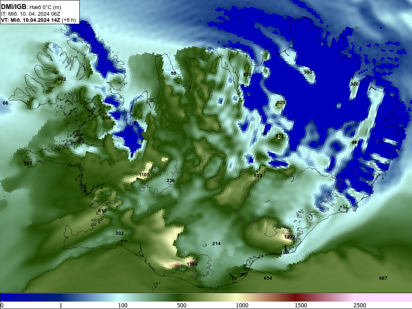The image size is (412, 309).
Task: Click map value 654 offshore
Action: click(268, 278)
